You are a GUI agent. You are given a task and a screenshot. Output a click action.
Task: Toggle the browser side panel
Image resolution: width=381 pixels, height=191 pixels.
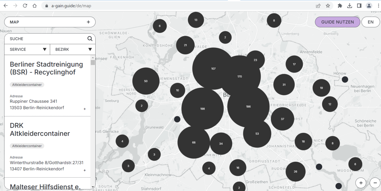359,6
